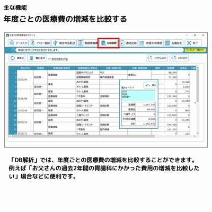Open 検査手術履歴 from the toolbar
The image size is (212, 212).
pyautogui.click(x=151, y=43)
